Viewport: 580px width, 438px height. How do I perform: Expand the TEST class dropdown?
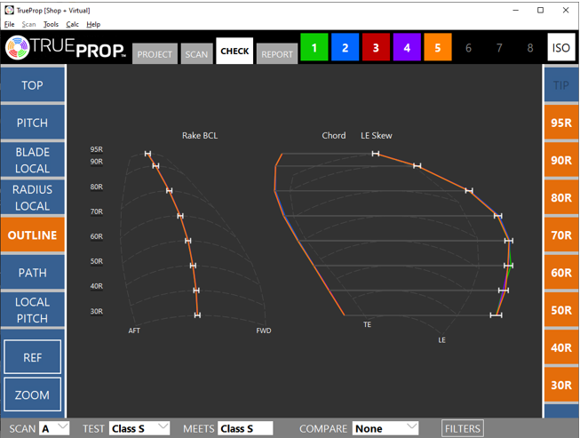pyautogui.click(x=139, y=428)
